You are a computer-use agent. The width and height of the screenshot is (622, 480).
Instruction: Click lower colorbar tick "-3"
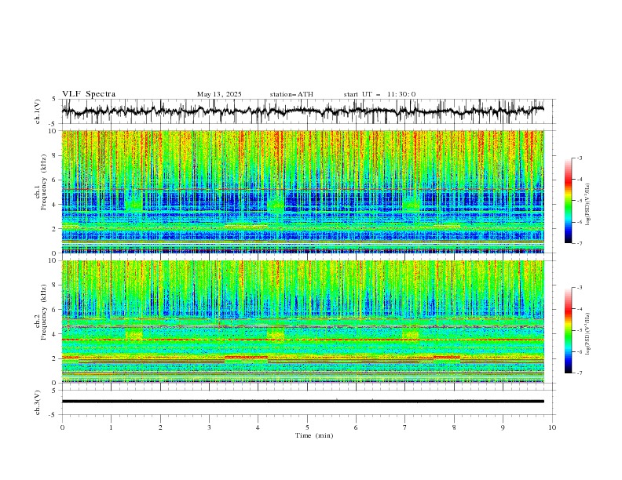pyautogui.click(x=580, y=288)
